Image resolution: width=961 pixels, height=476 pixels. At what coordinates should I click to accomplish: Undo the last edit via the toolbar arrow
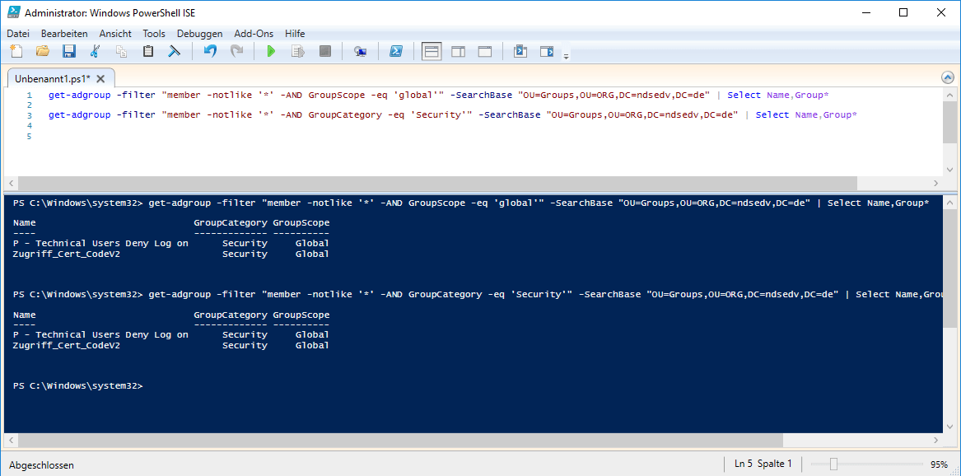[210, 51]
